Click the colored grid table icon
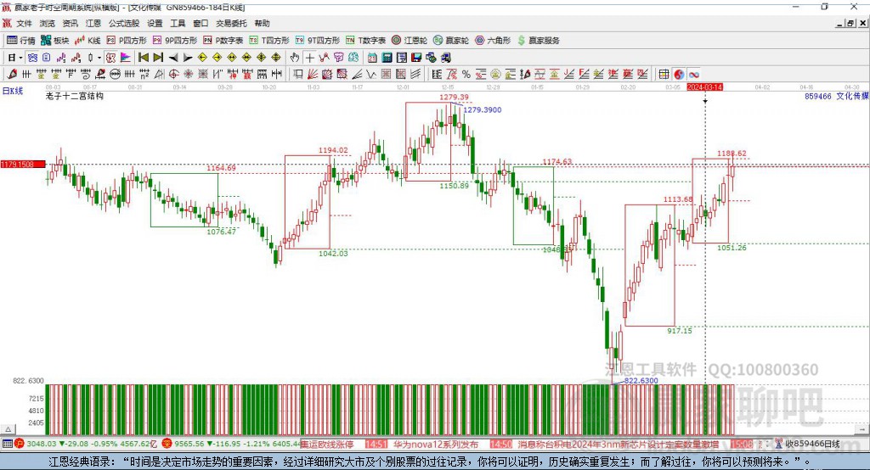The image size is (870, 470). [x=664, y=75]
